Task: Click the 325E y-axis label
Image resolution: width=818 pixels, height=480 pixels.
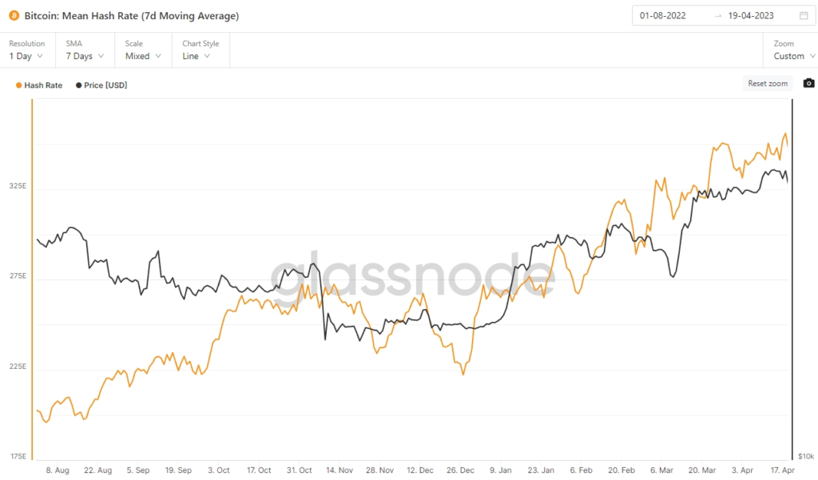Action: click(x=17, y=186)
